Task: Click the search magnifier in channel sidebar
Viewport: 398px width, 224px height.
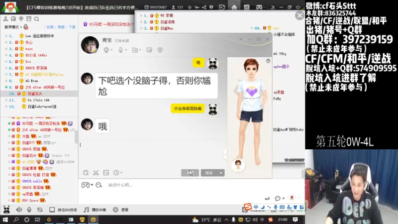Action: (x=36, y=19)
